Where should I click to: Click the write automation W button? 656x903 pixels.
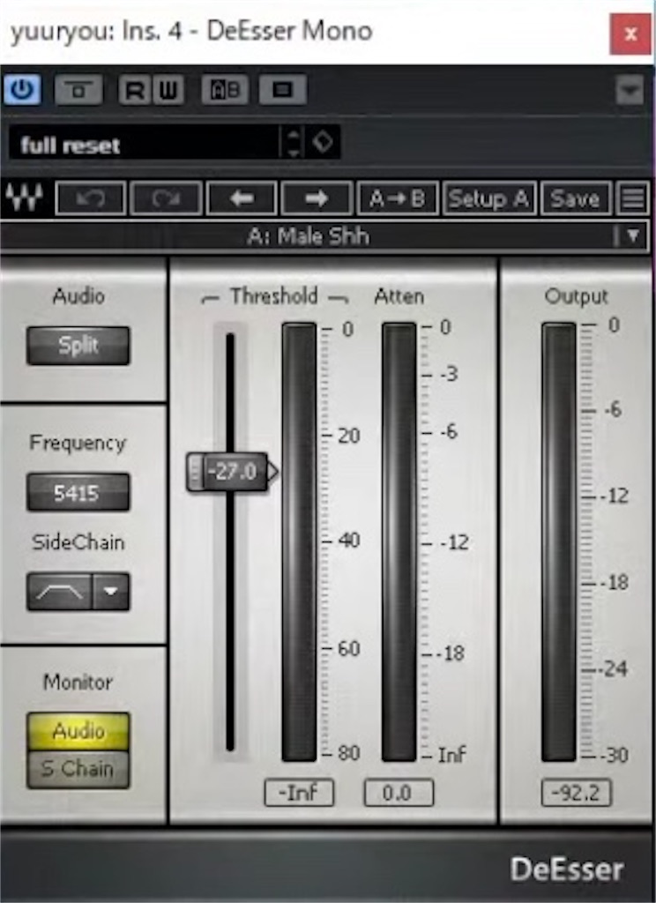(x=168, y=89)
